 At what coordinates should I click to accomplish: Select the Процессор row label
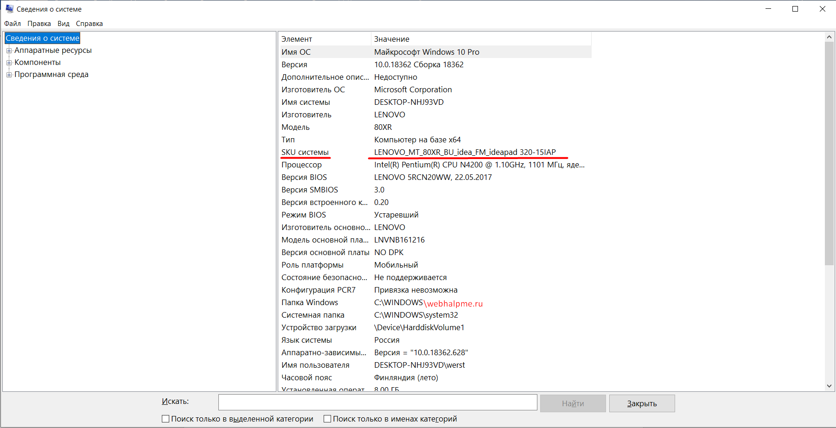(x=301, y=165)
